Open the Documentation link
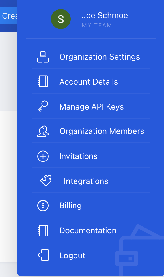 [90, 230]
